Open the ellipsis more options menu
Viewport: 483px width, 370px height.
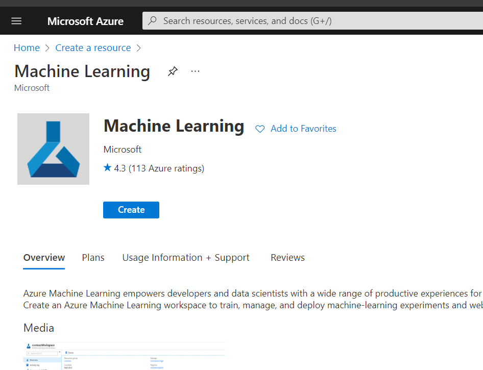click(x=196, y=71)
